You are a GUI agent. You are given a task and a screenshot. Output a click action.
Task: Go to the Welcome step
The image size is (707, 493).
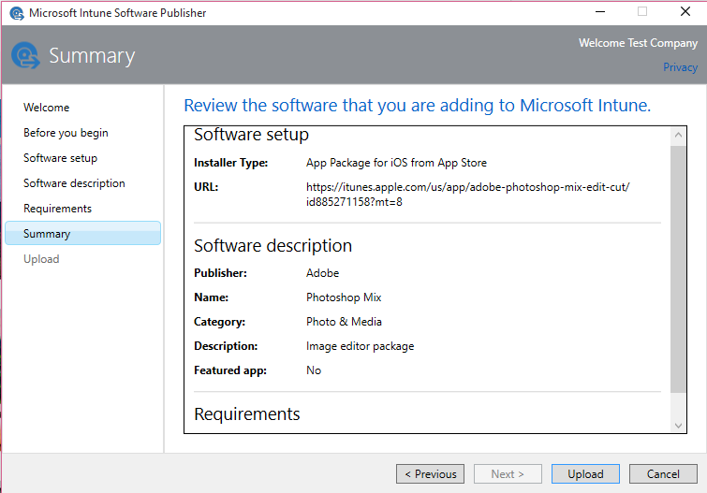[47, 108]
